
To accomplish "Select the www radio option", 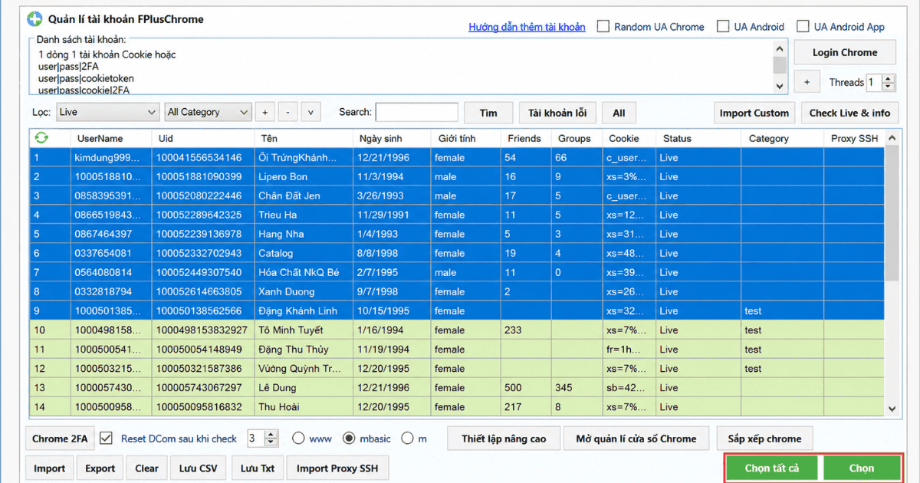I will click(298, 439).
